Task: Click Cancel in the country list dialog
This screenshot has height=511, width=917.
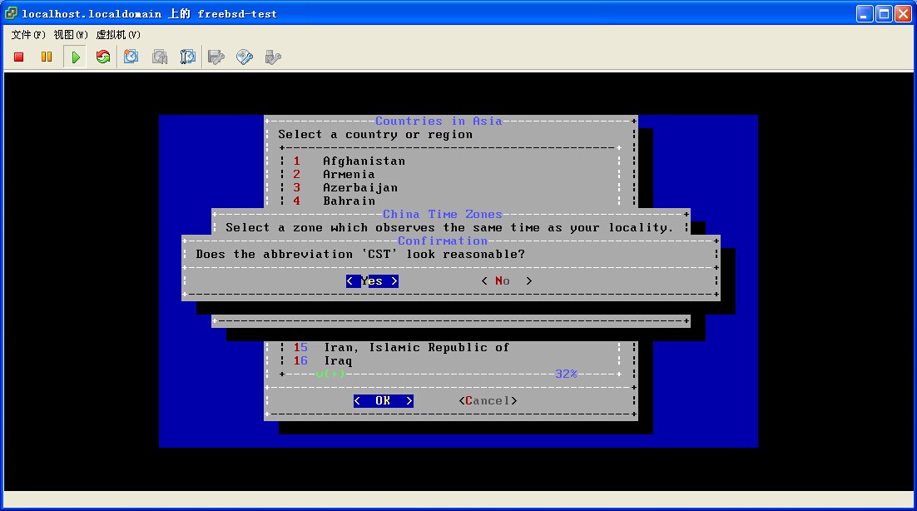Action: 488,401
